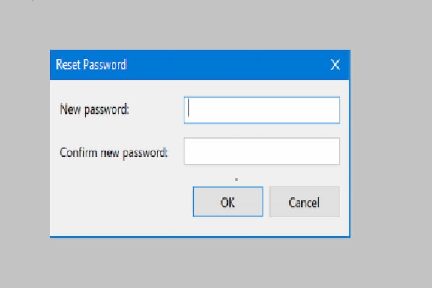This screenshot has width=432, height=288.
Task: Click right end of Confirm new password field
Action: point(332,151)
